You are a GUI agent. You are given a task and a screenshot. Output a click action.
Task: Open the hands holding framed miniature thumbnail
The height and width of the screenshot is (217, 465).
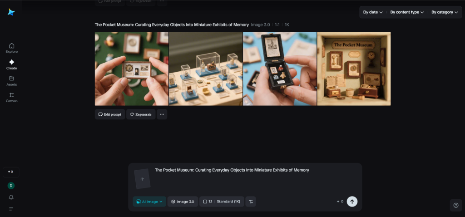click(132, 69)
